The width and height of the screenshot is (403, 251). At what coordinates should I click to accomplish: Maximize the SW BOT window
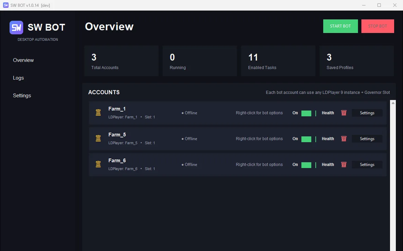[x=379, y=5]
